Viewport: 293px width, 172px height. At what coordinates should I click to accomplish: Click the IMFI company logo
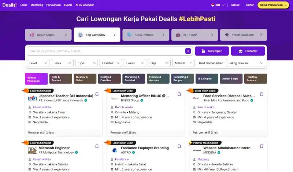(32, 98)
